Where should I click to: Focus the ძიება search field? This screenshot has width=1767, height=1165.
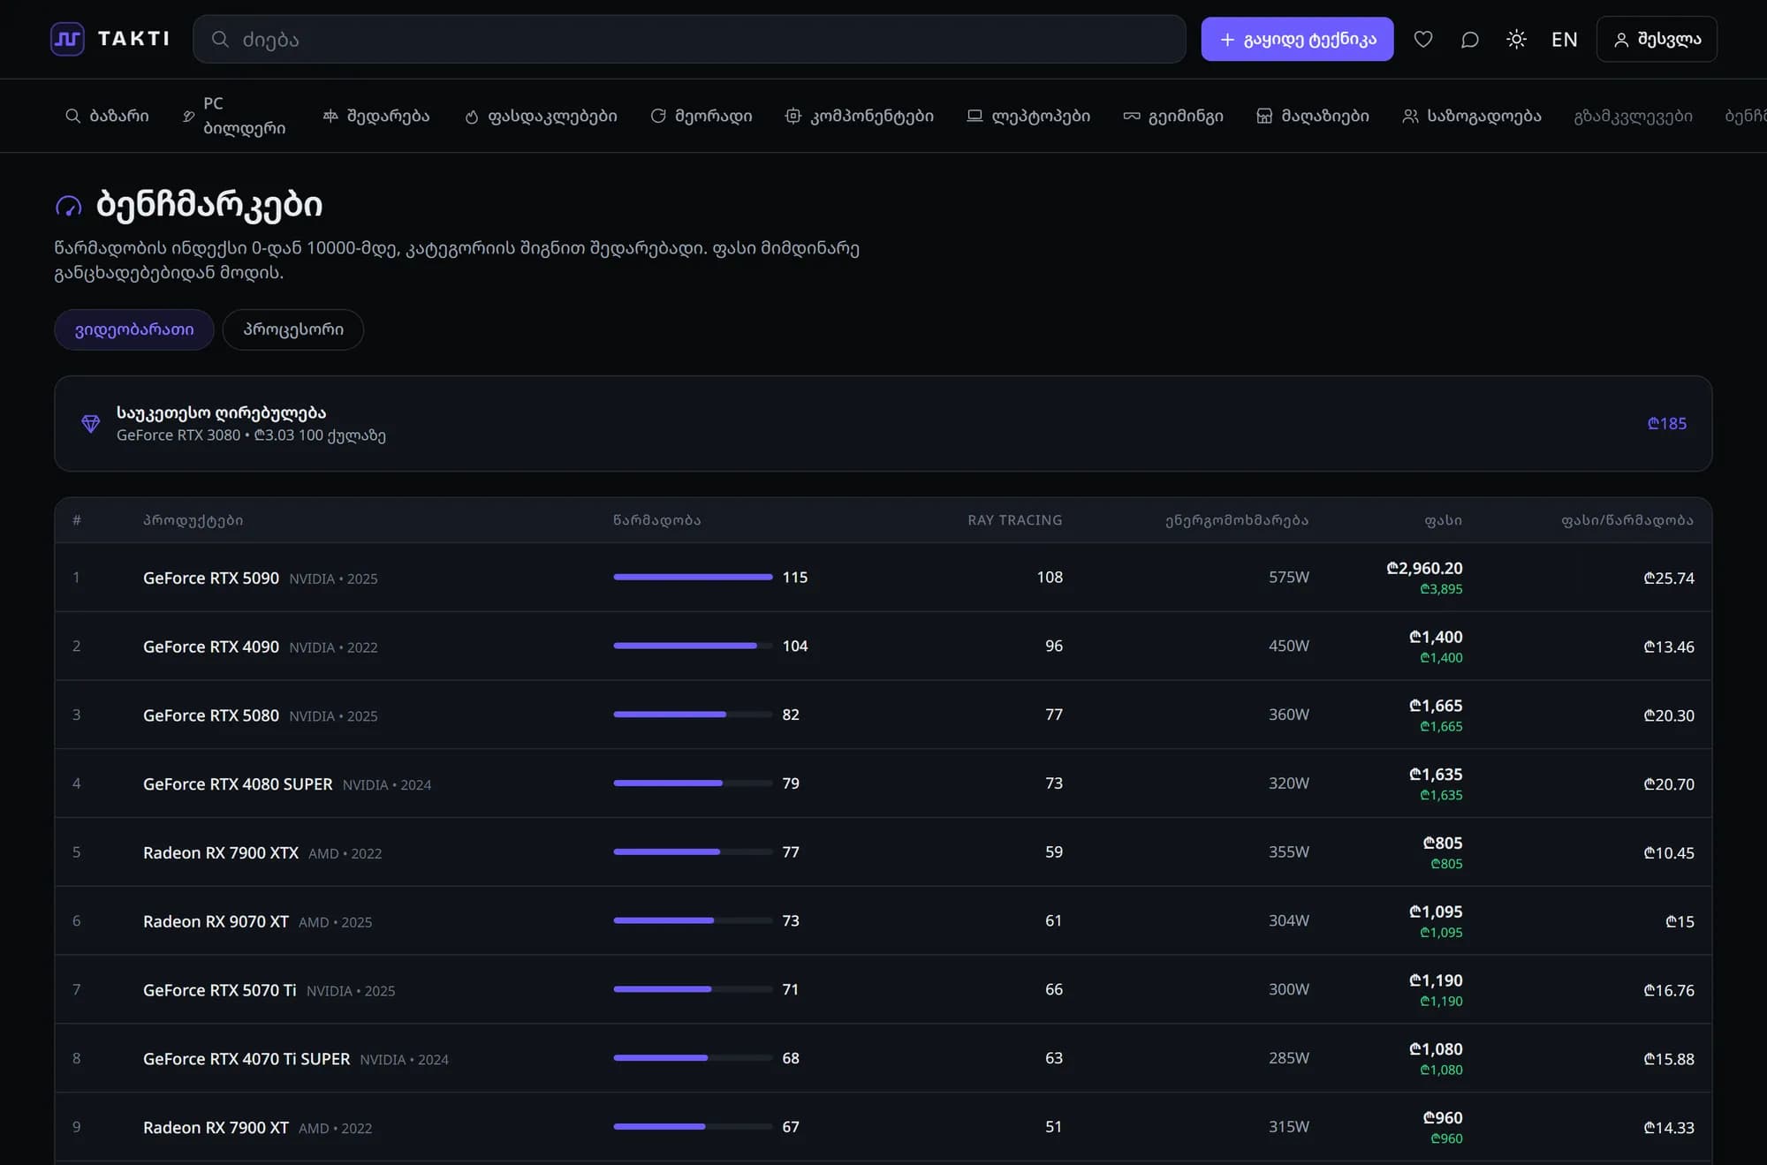689,39
